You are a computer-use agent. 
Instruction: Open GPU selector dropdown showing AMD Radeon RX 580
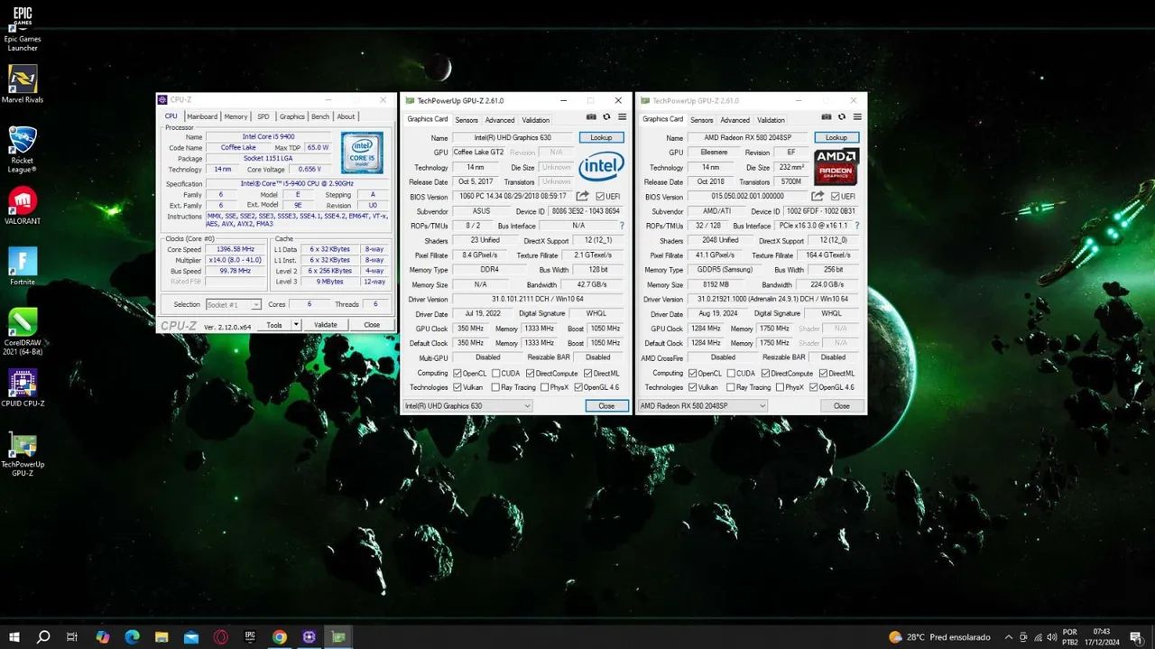coord(702,405)
